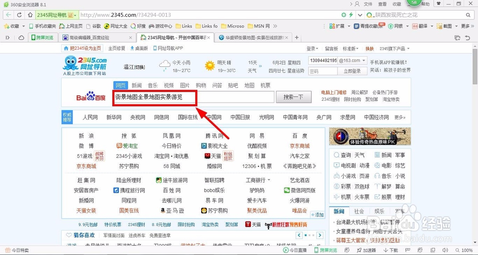Click the speaker mute icon in status bar
Image resolution: width=478 pixels, height=255 pixels.
tap(446, 250)
